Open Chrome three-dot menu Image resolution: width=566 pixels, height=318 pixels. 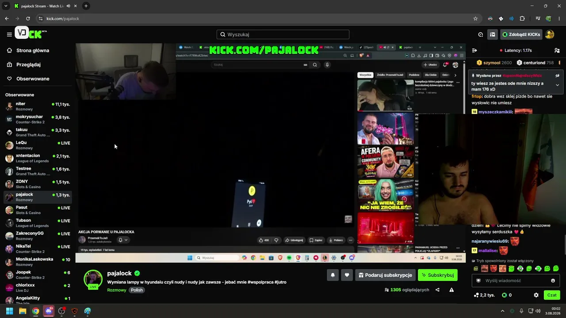pos(559,19)
